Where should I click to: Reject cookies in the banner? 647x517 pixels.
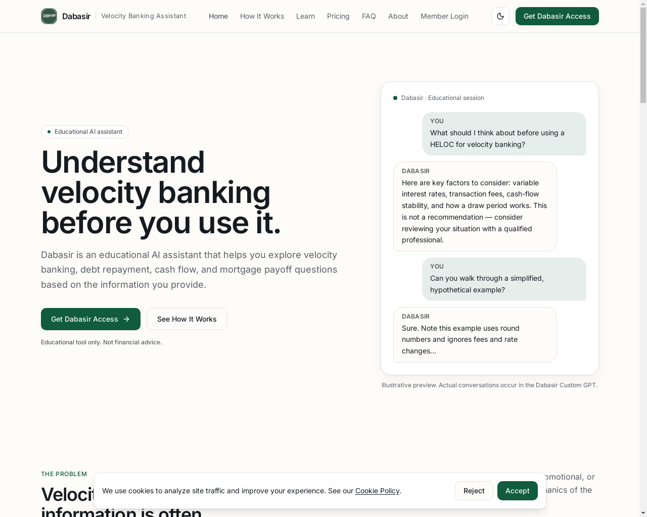(474, 491)
